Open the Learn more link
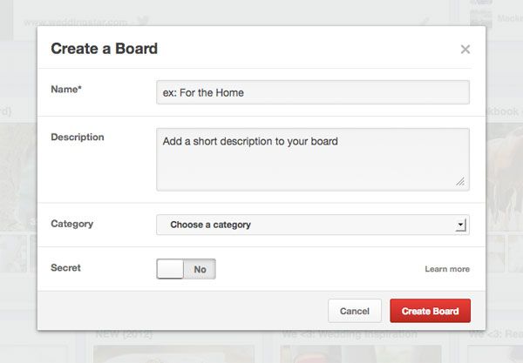The image size is (523, 363). coord(447,269)
